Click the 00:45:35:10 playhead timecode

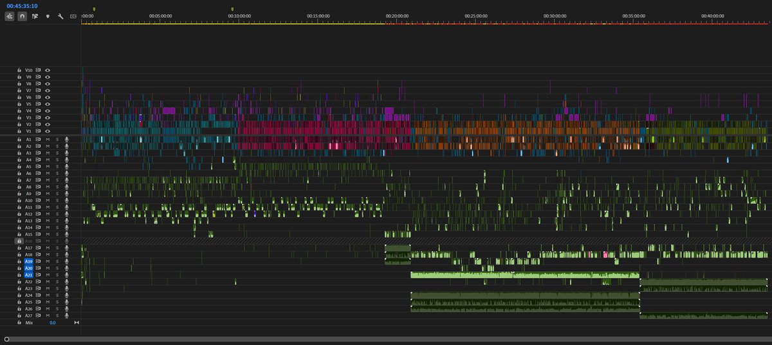point(21,5)
